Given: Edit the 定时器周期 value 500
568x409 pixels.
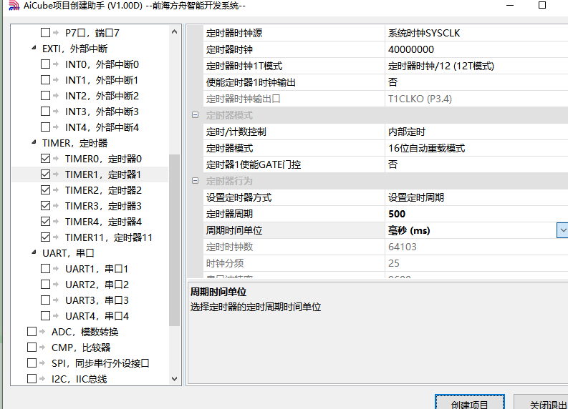Looking at the screenshot, I should 476,214.
